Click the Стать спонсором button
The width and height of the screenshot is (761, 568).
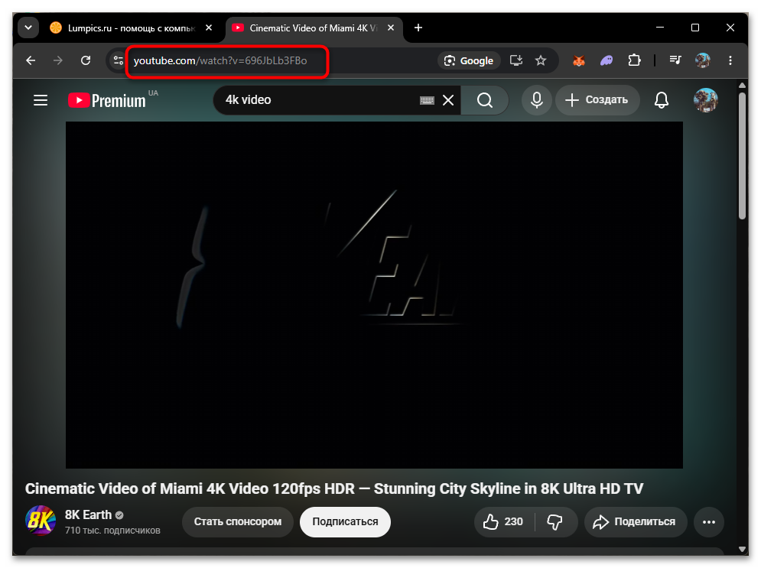pos(238,522)
